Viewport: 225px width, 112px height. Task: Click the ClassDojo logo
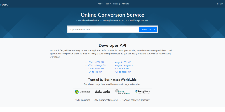[x=82, y=92]
